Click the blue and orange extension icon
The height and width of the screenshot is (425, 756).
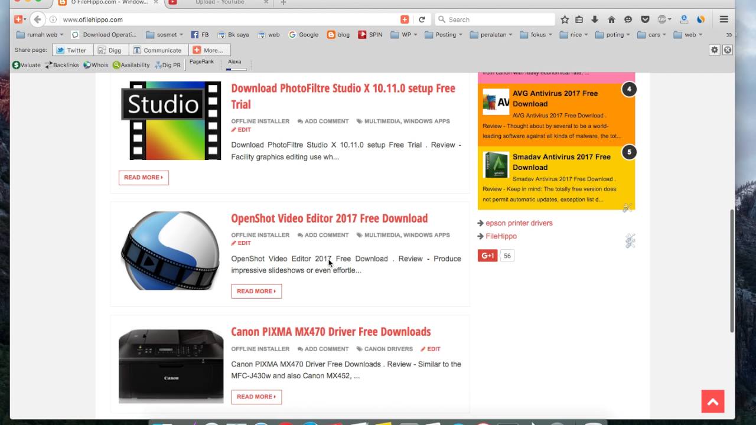(x=700, y=19)
